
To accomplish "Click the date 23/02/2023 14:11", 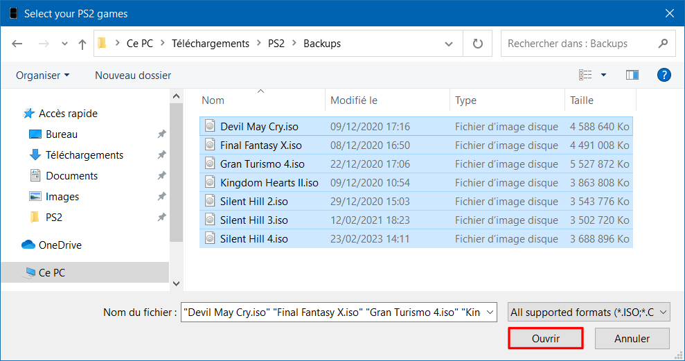I will pyautogui.click(x=370, y=239).
